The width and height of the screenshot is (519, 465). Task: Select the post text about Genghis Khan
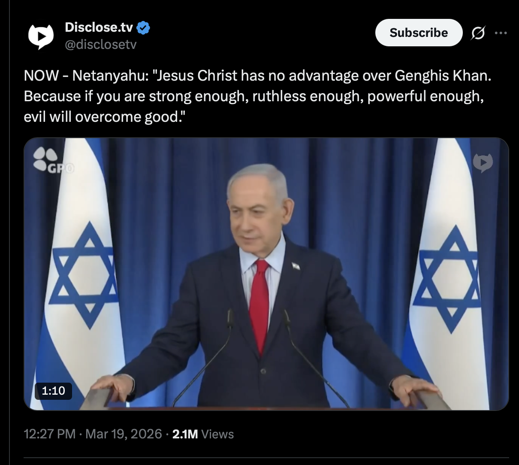257,96
